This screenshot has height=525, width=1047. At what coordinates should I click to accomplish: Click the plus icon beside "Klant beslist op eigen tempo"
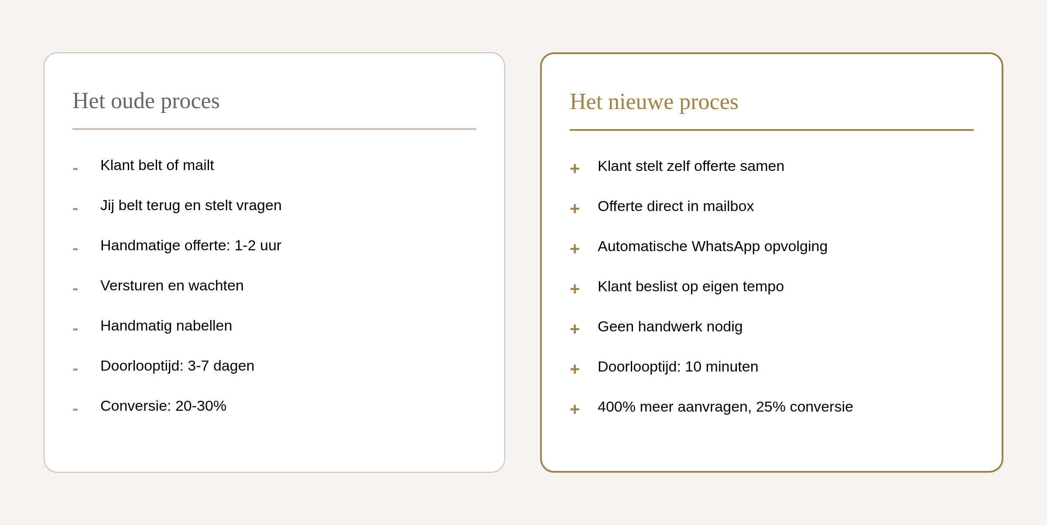point(575,289)
